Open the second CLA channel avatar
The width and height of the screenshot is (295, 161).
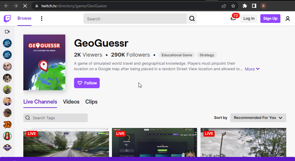(7, 55)
